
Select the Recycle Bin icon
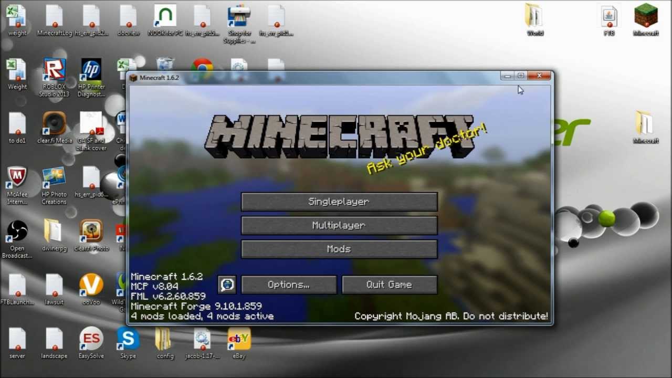165,65
